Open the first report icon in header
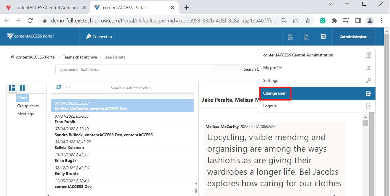Viewport: 390px width, 196px height. 290,37
